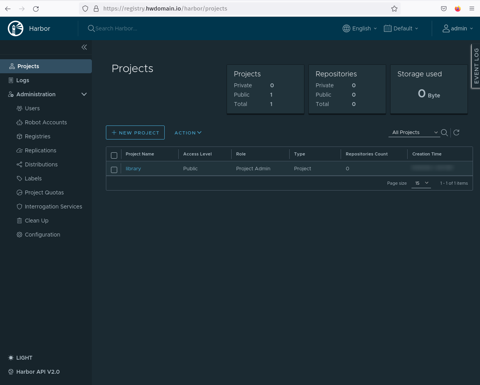
Task: Click the Labels tag icon
Action: pyautogui.click(x=19, y=178)
